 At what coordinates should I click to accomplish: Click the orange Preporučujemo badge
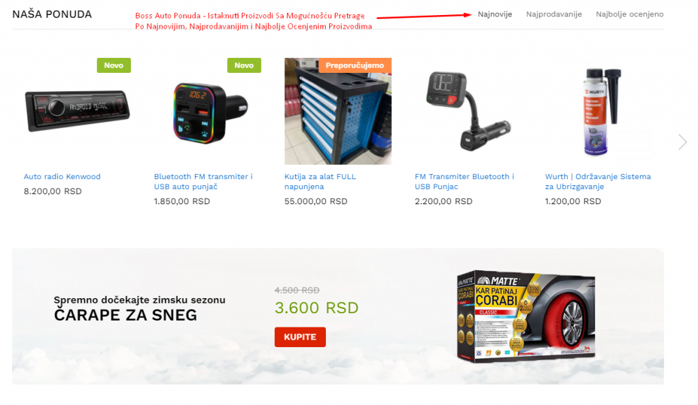pos(354,65)
